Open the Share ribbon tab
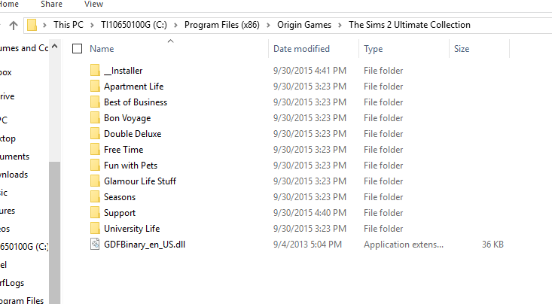The image size is (552, 304). click(x=51, y=5)
